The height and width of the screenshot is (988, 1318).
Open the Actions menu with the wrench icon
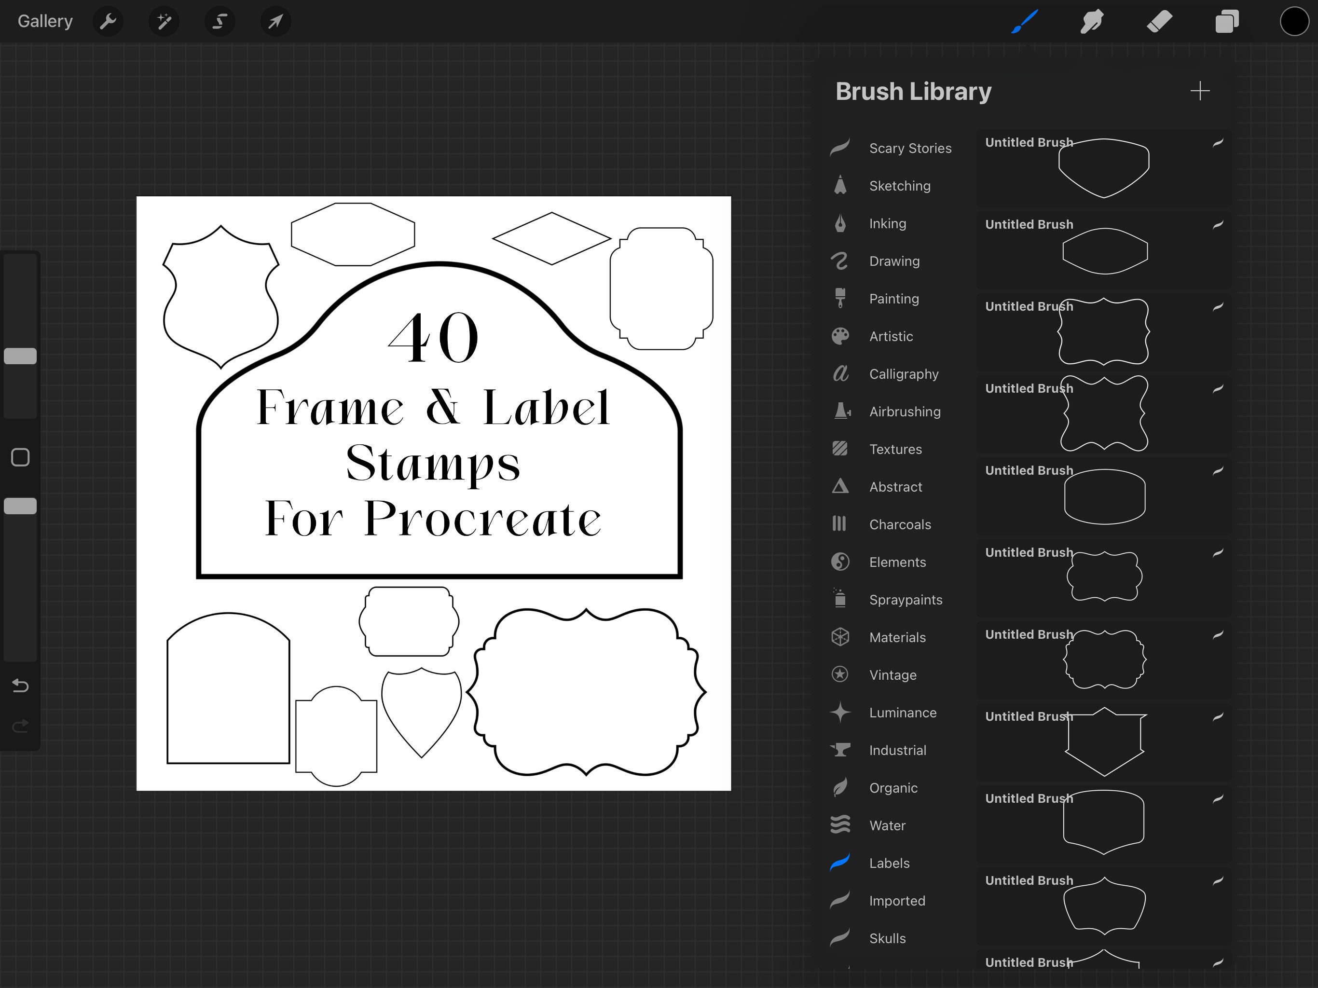pyautogui.click(x=108, y=21)
